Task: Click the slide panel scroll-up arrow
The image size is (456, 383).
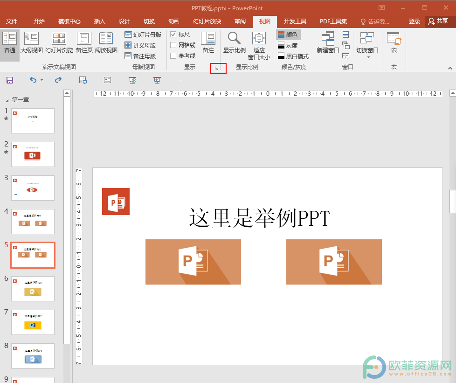Action: point(67,93)
